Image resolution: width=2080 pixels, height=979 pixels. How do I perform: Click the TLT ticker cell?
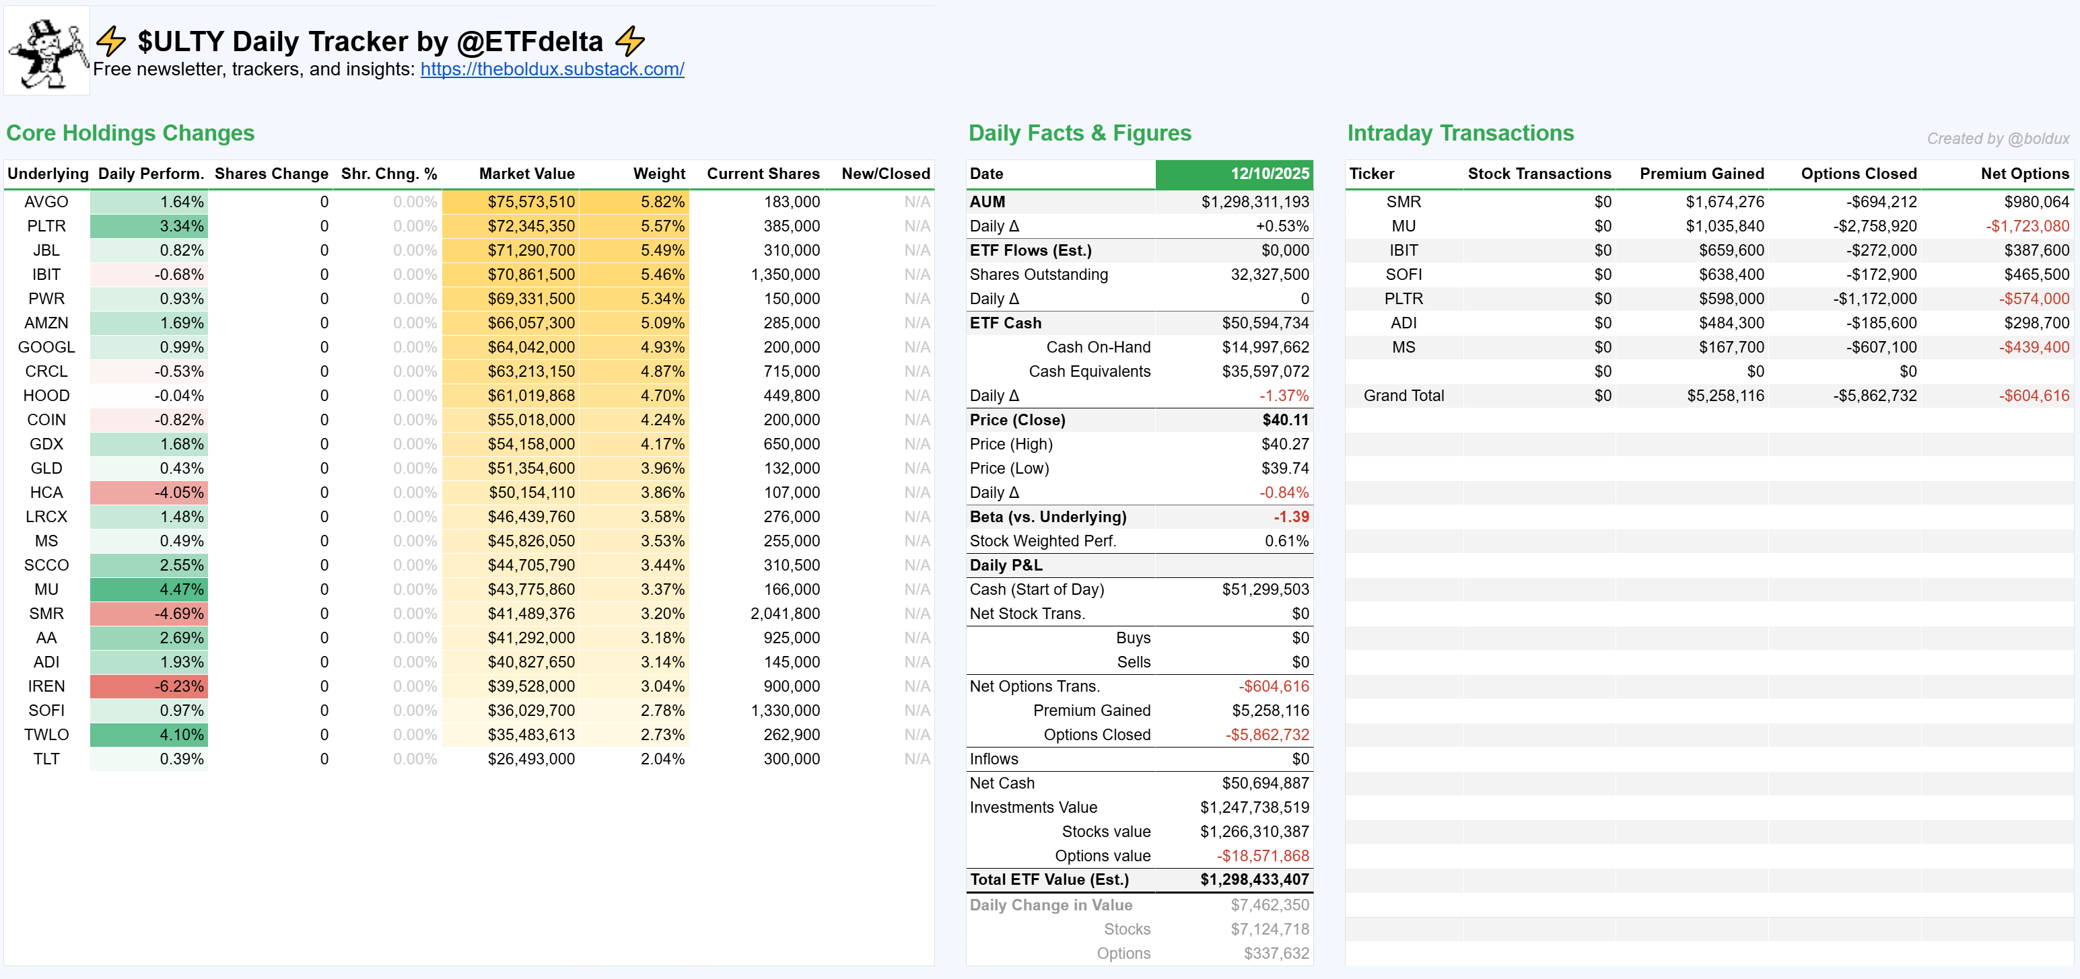pos(46,759)
